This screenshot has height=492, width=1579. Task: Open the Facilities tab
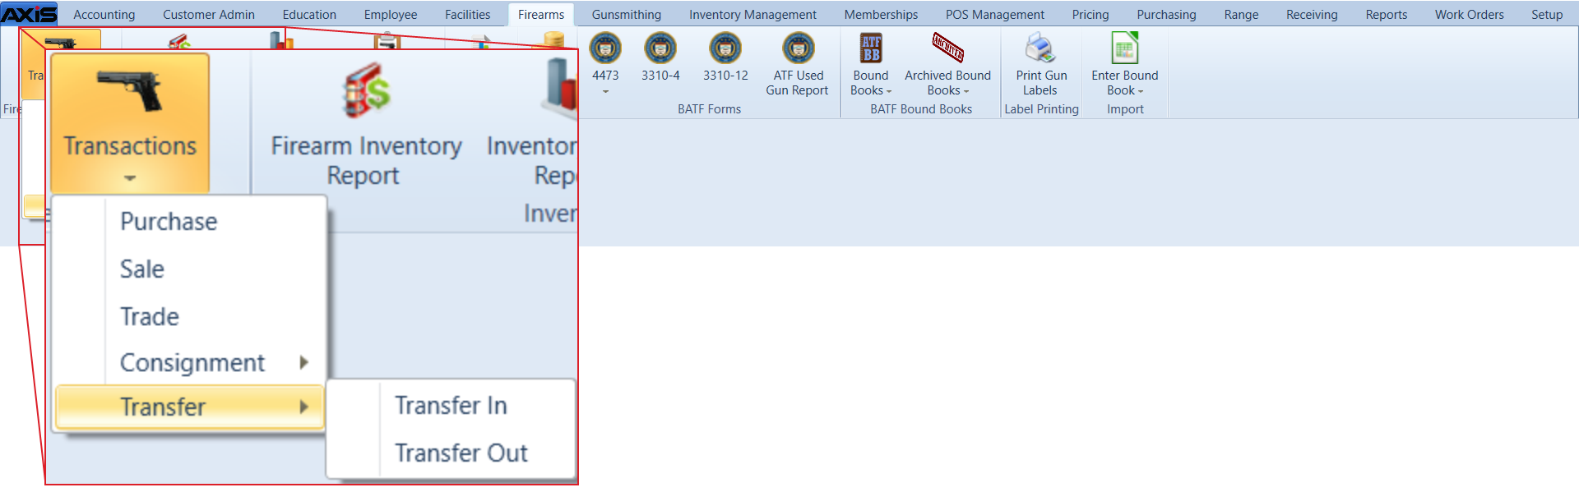click(467, 14)
